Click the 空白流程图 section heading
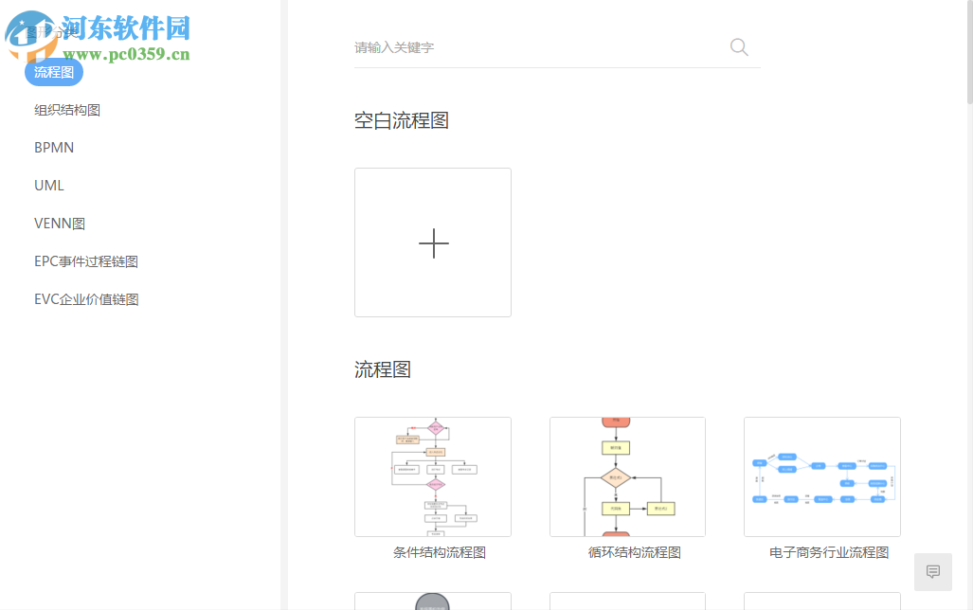 click(401, 119)
